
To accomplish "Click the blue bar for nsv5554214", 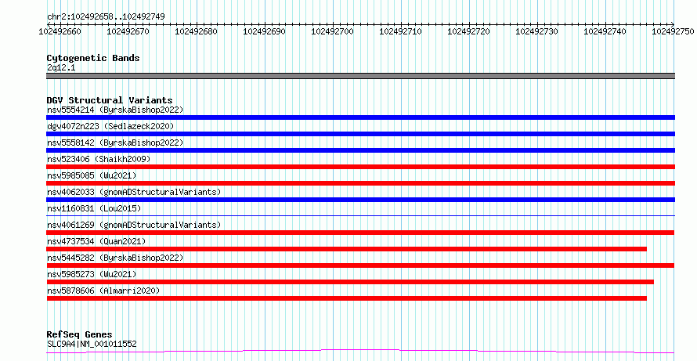I will tap(360, 117).
